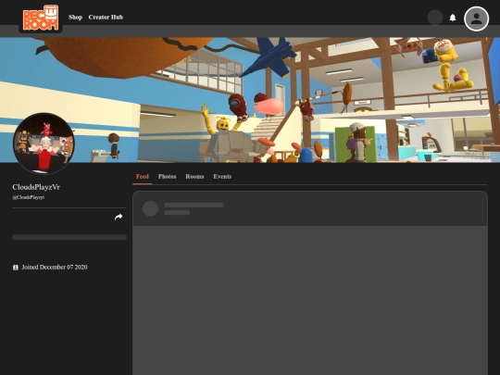Click the share arrow icon
Image resolution: width=500 pixels, height=375 pixels.
119,217
